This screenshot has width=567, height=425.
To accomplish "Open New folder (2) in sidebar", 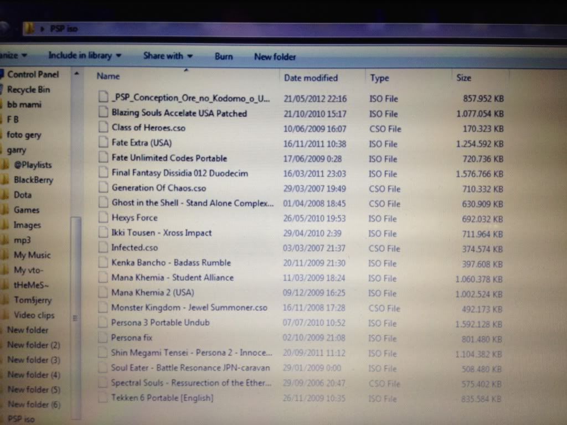I will (34, 345).
